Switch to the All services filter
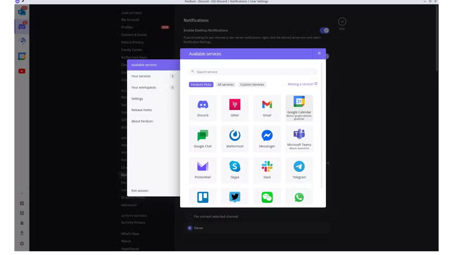 pyautogui.click(x=226, y=85)
